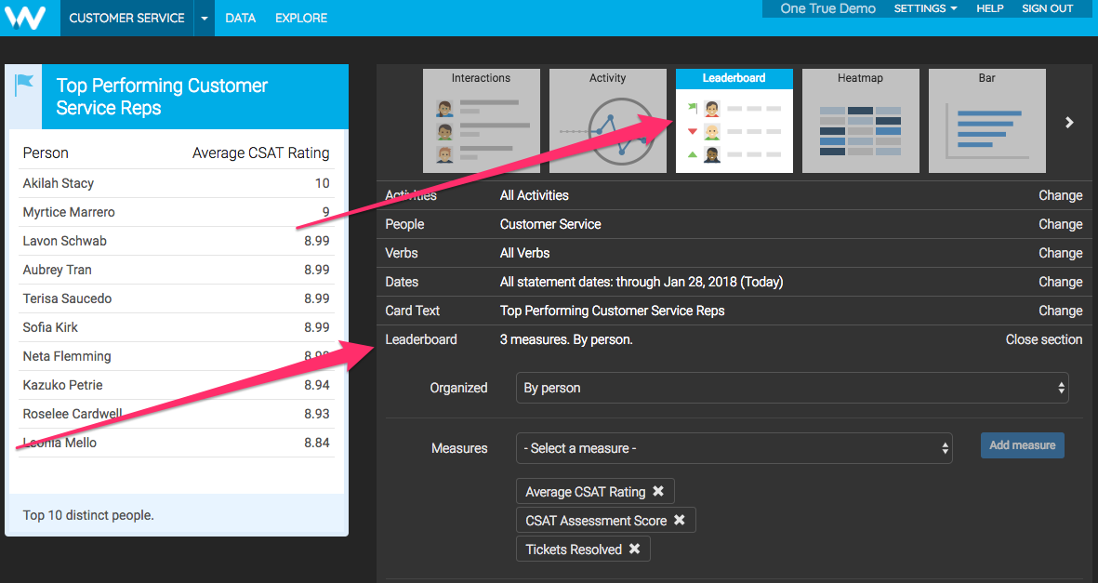Select the Interactions visualization thumbnail

pyautogui.click(x=481, y=121)
